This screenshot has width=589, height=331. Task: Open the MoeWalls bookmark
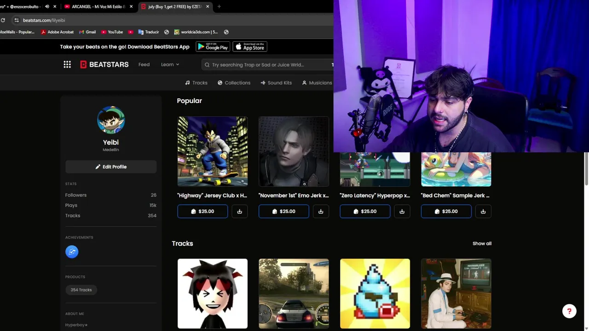tap(17, 32)
